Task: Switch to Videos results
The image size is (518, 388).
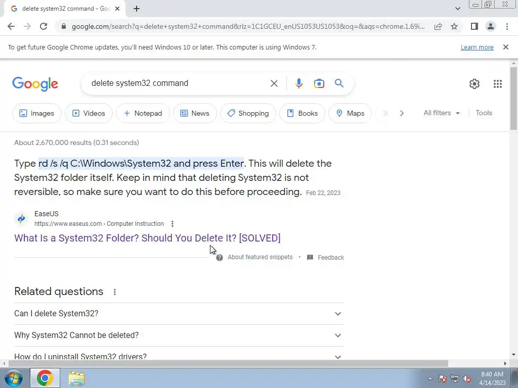Action: [x=89, y=113]
